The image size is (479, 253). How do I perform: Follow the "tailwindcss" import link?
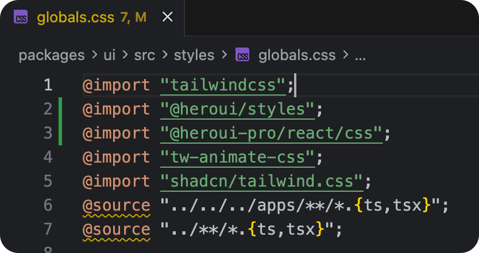pos(223,85)
